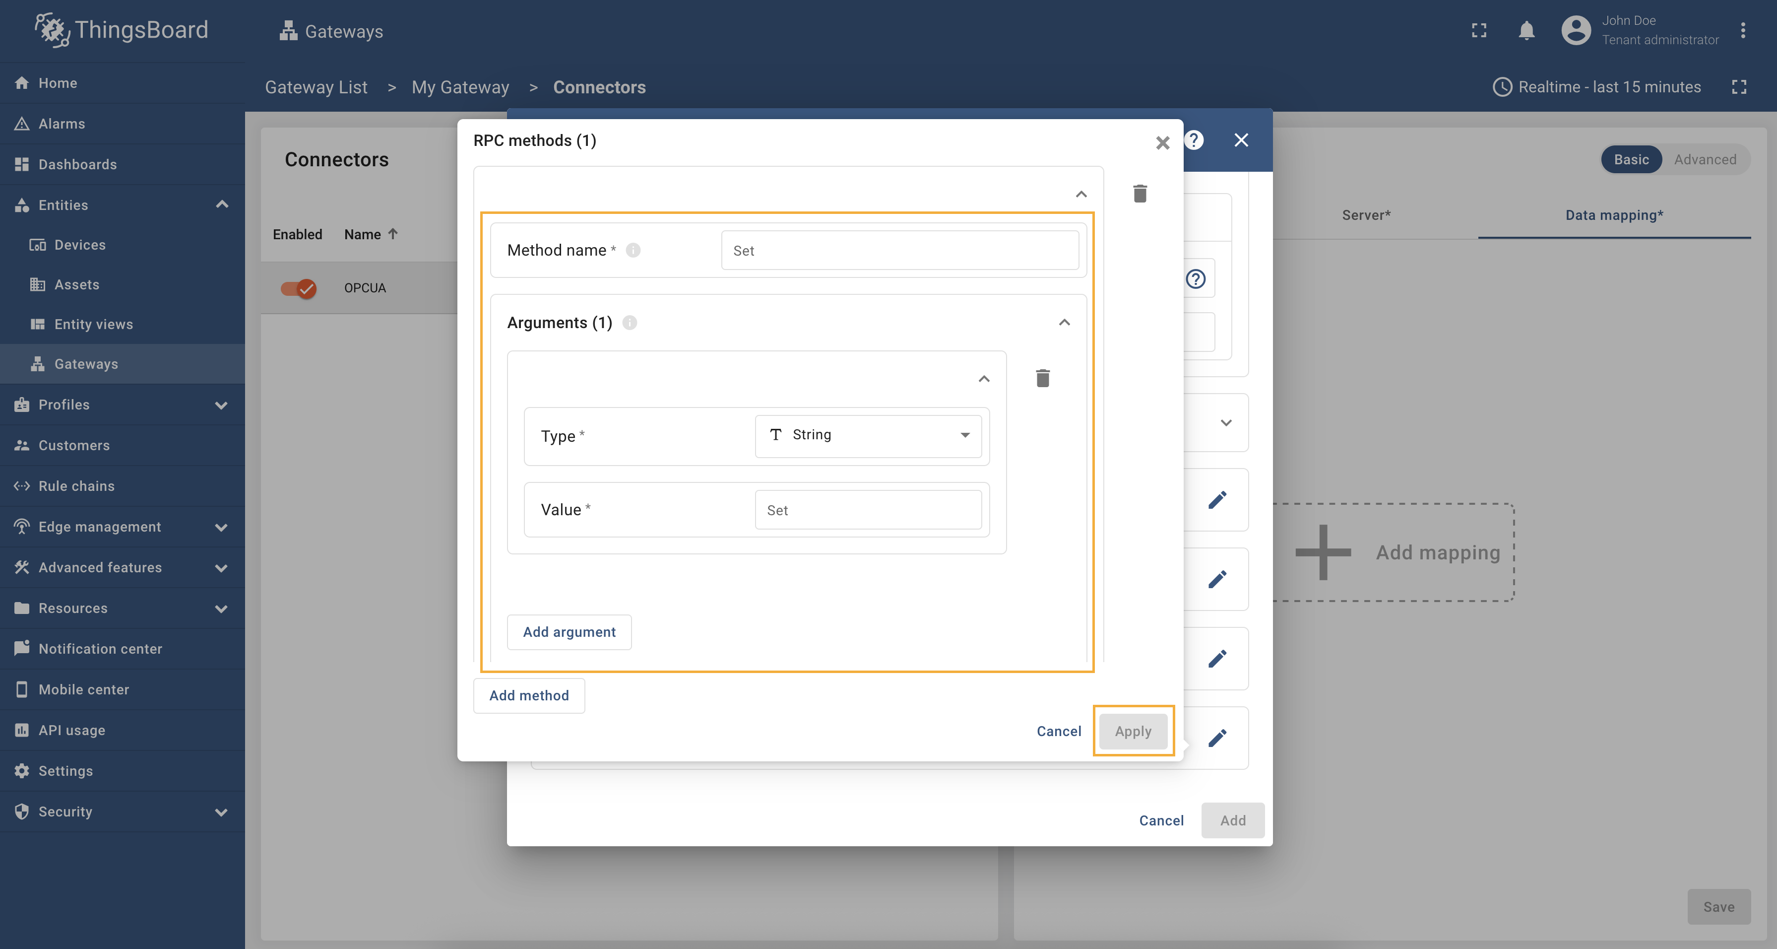The width and height of the screenshot is (1777, 949).
Task: Delete the argument using its trash icon
Action: (1042, 378)
